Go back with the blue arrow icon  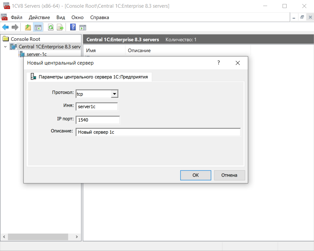[5, 27]
